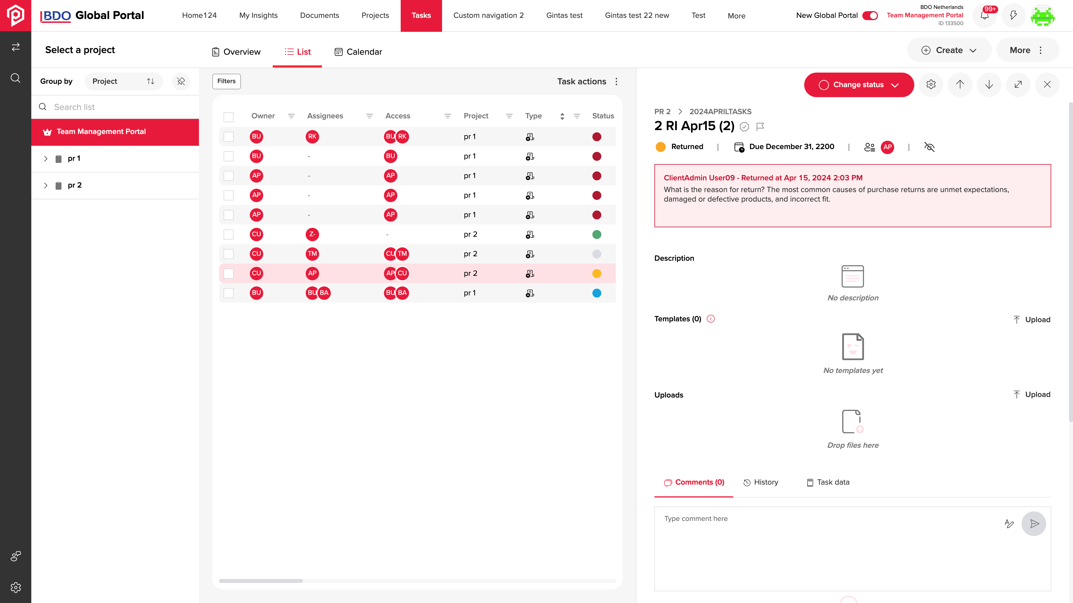The width and height of the screenshot is (1073, 603).
Task: Open the Group by Project dropdown
Action: [123, 81]
